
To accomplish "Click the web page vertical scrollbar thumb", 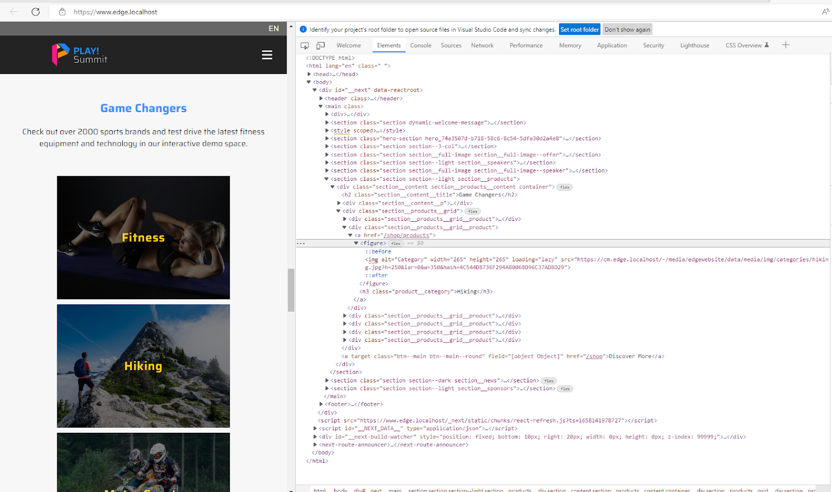I will tap(291, 290).
